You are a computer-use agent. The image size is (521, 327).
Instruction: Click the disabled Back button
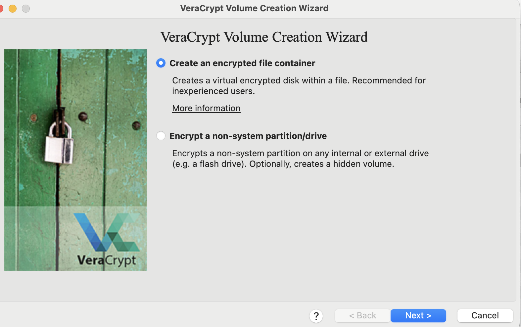point(362,315)
